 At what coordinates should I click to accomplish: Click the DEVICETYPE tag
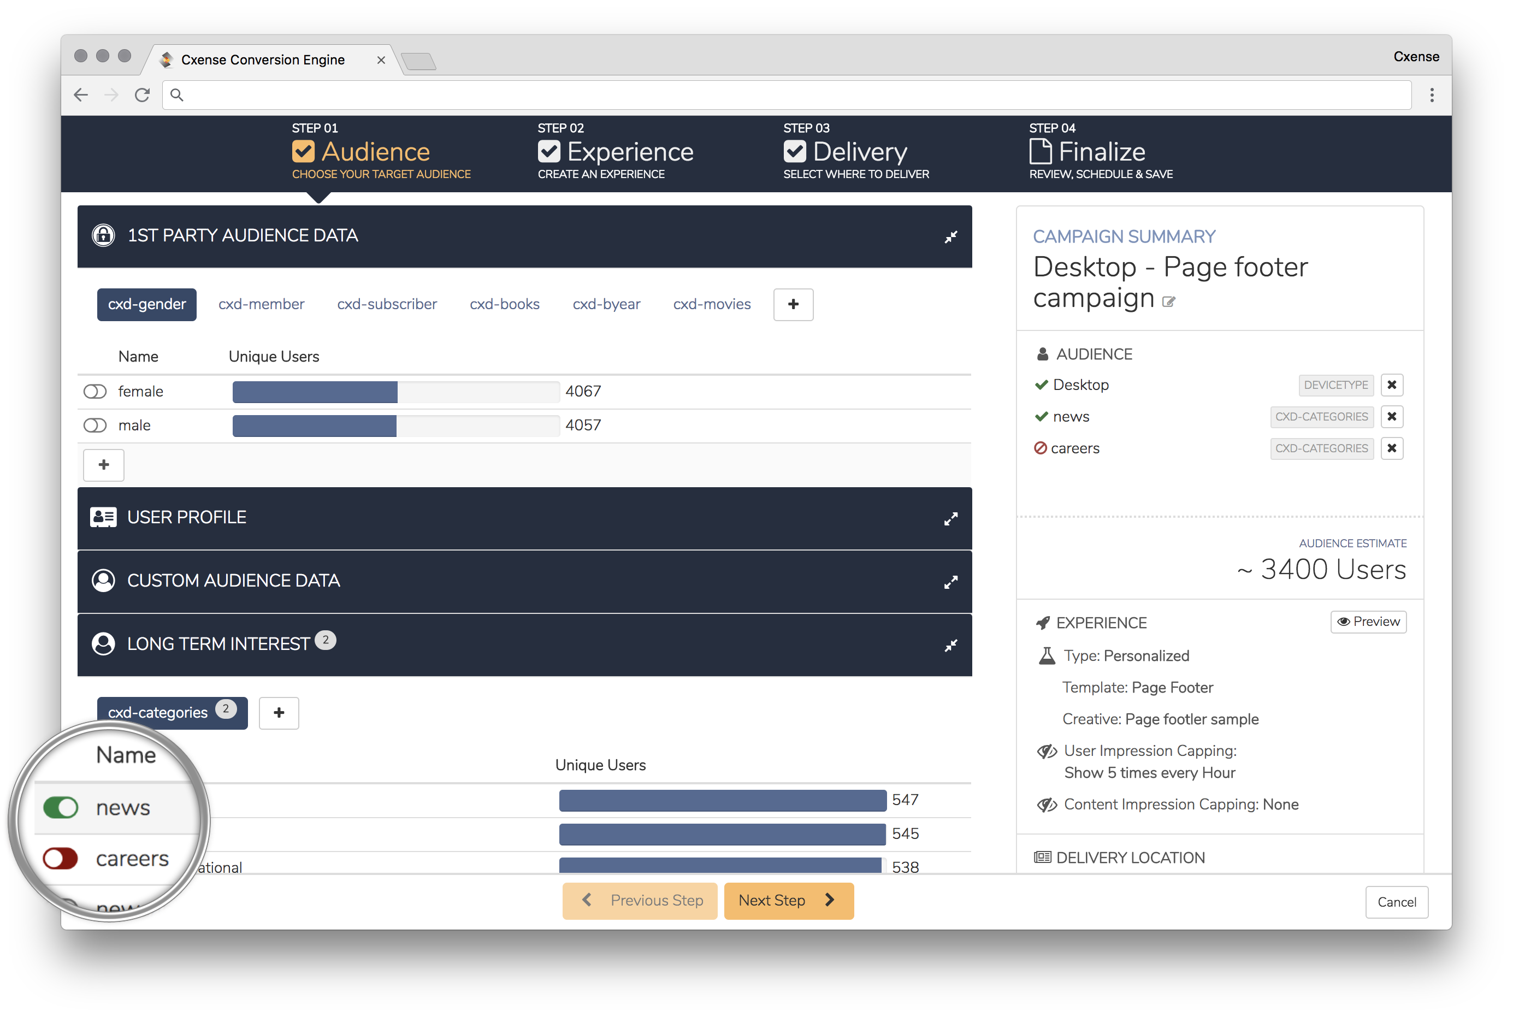(1335, 385)
